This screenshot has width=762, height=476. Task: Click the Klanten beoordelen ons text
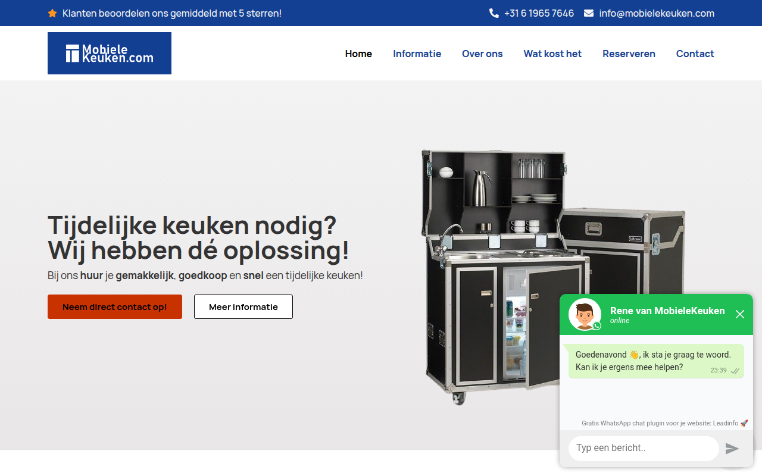click(x=172, y=13)
